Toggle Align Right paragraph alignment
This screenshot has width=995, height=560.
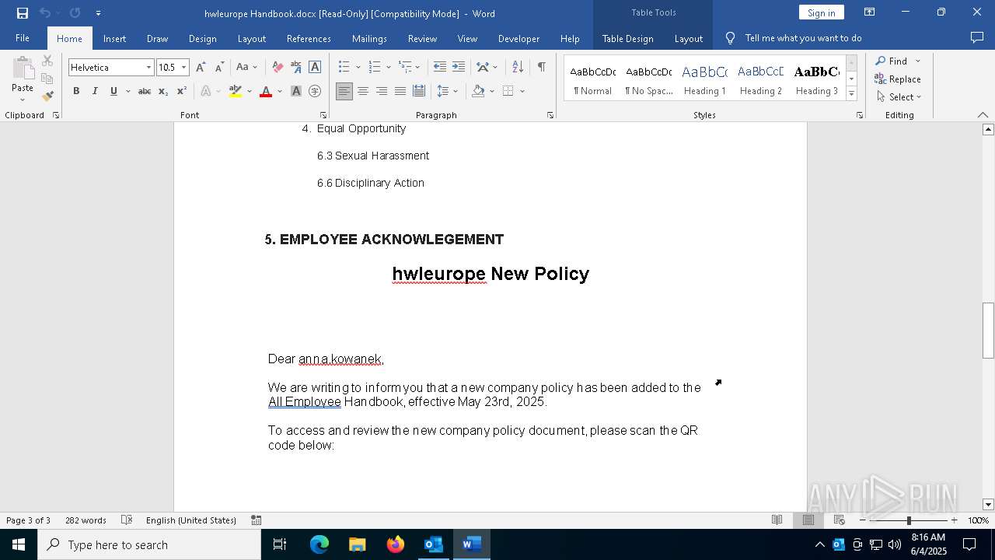coord(382,92)
